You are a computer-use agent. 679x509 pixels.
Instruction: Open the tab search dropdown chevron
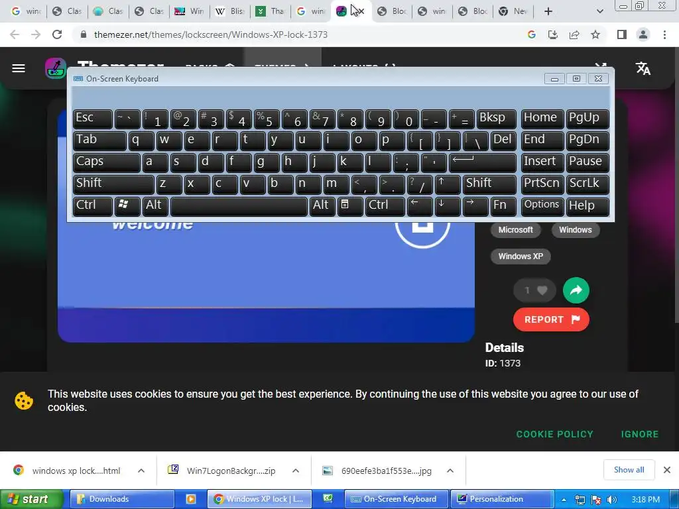click(x=599, y=11)
